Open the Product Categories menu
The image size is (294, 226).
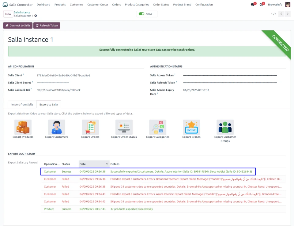pos(137,5)
